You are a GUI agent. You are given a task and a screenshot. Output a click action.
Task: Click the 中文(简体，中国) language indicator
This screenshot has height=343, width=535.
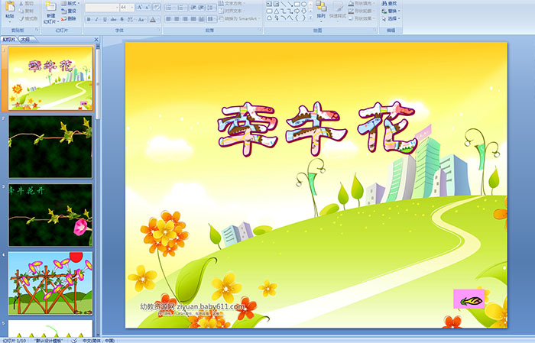99,340
